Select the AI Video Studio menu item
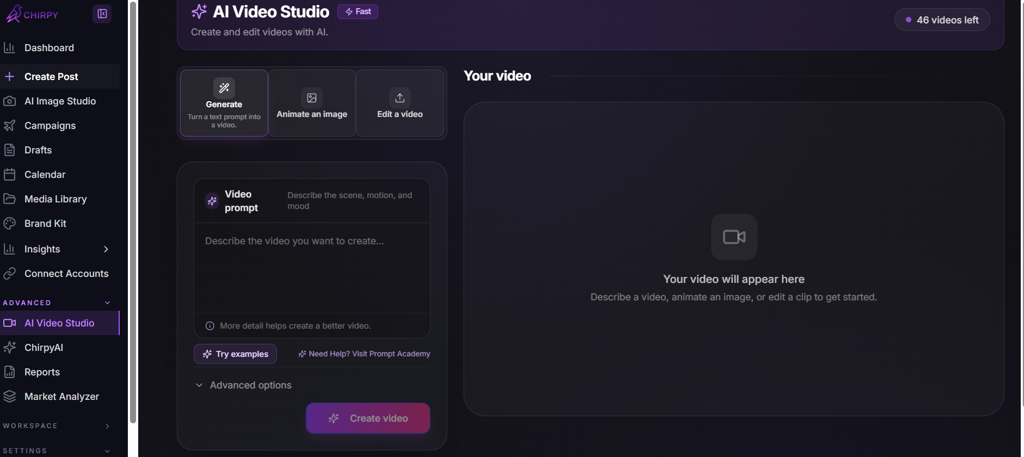Viewport: 1024px width, 457px height. (x=60, y=323)
